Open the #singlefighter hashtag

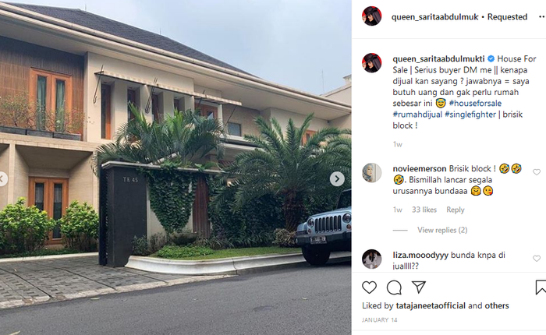[x=470, y=115]
